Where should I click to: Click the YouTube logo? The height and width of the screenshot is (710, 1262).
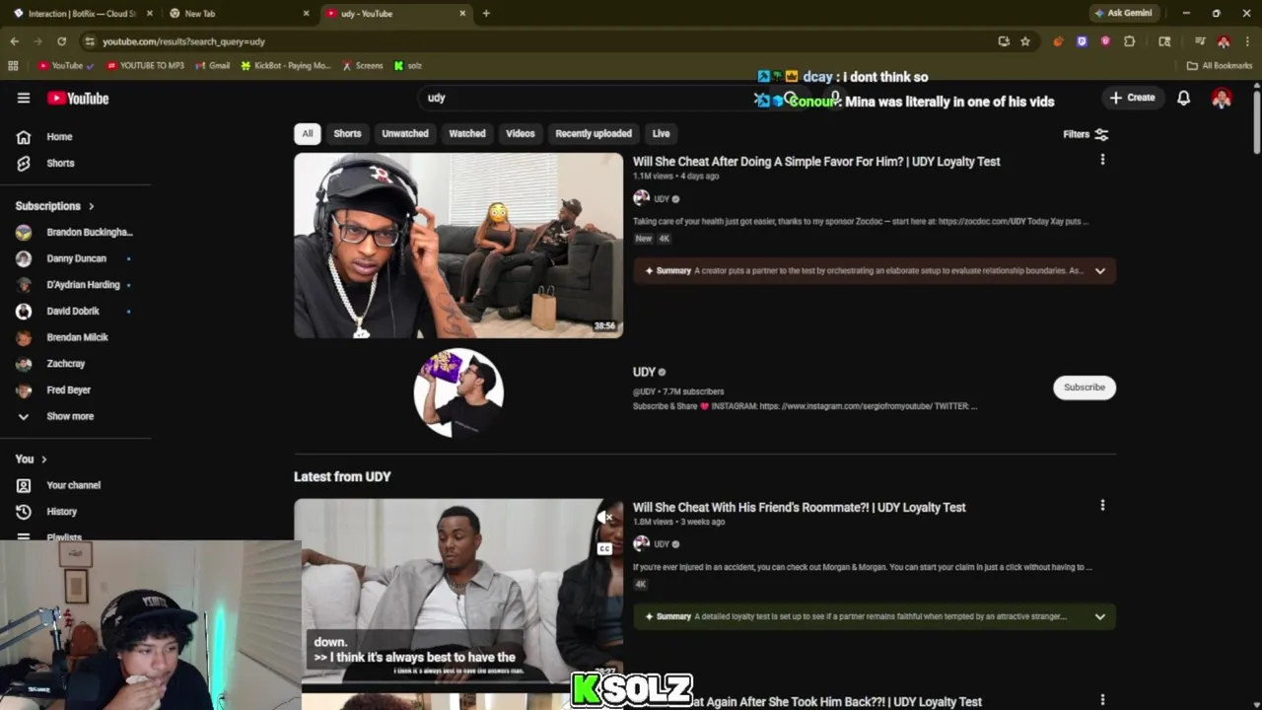tap(78, 98)
